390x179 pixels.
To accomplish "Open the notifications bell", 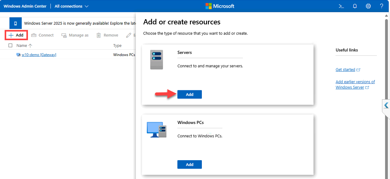I will pos(355,6).
